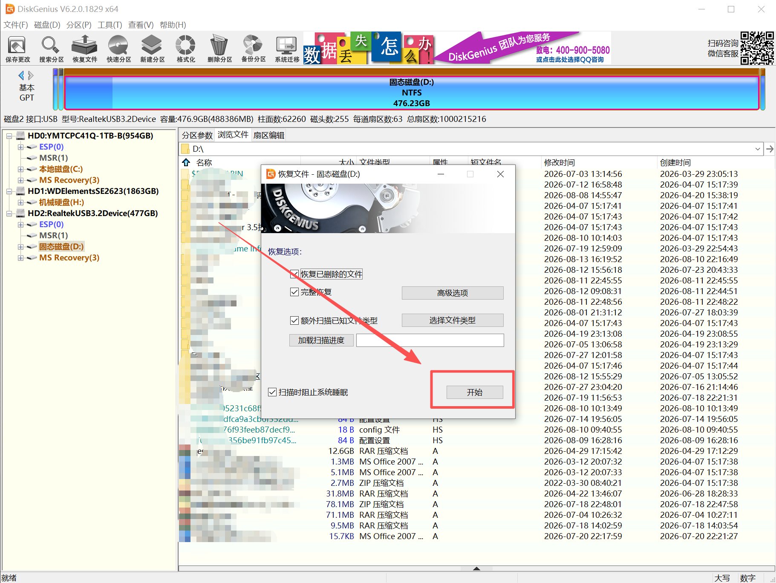Go to previous disk with left arrow
The width and height of the screenshot is (776, 583).
tap(21, 75)
